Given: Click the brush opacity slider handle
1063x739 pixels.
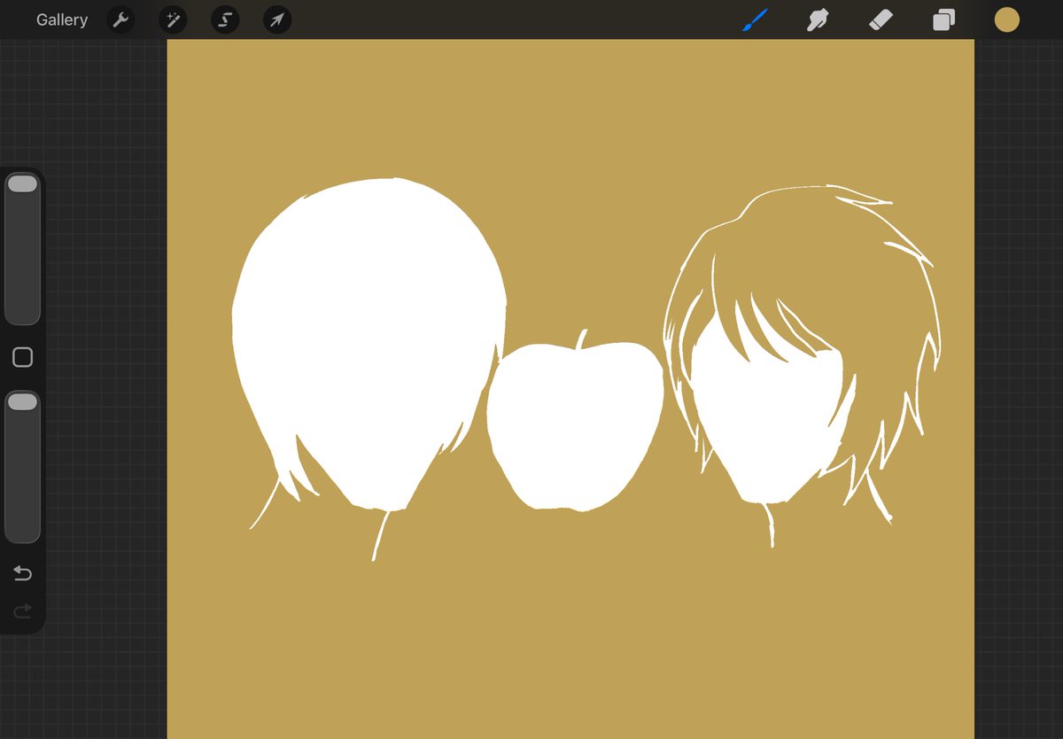Looking at the screenshot, I should pyautogui.click(x=22, y=402).
